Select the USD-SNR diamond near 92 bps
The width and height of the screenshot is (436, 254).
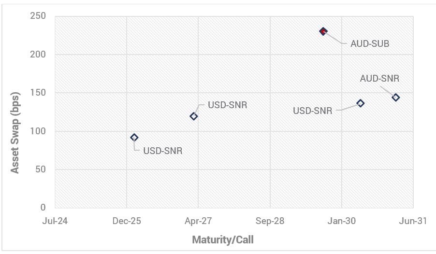pyautogui.click(x=134, y=138)
